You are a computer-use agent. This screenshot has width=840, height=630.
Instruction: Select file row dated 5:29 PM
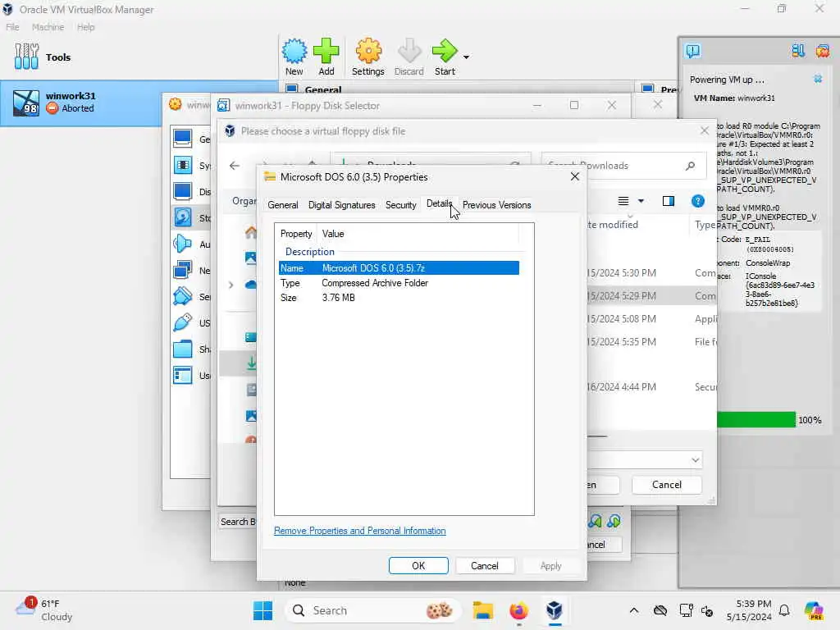tap(652, 295)
